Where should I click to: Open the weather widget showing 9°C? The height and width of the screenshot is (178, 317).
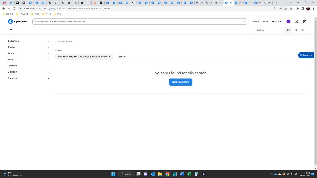[x=12, y=174]
